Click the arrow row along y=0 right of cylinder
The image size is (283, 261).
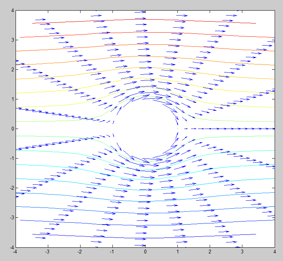(x=228, y=129)
